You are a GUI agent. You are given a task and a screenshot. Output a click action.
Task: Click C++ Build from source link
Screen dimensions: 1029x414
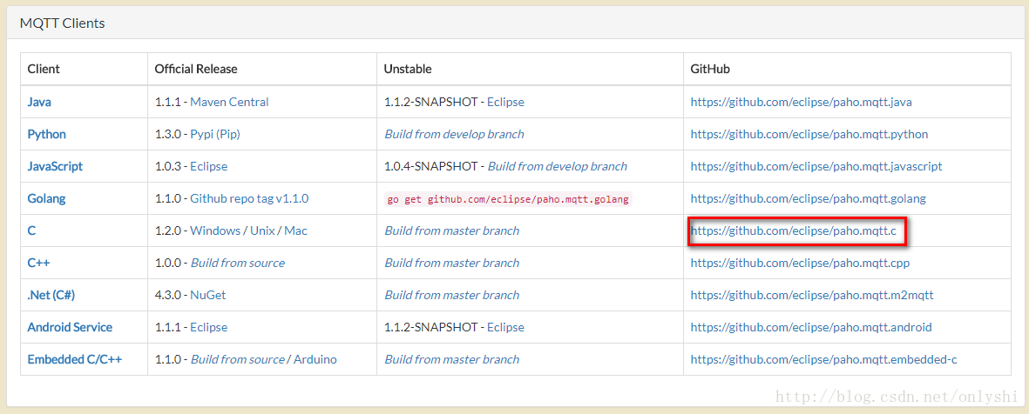coord(238,263)
